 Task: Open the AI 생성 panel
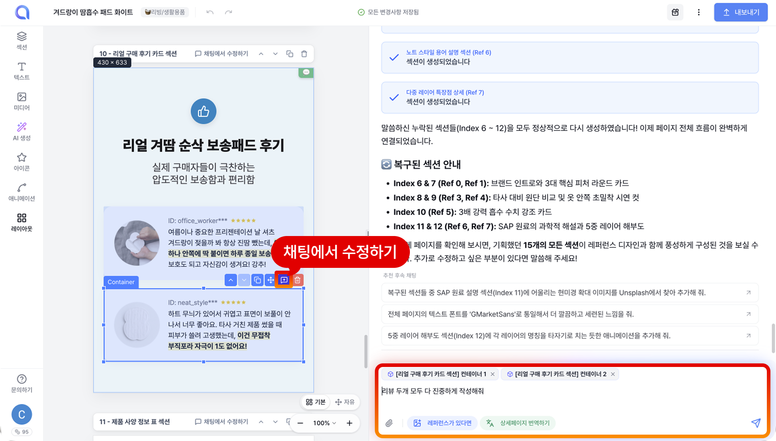tap(21, 131)
